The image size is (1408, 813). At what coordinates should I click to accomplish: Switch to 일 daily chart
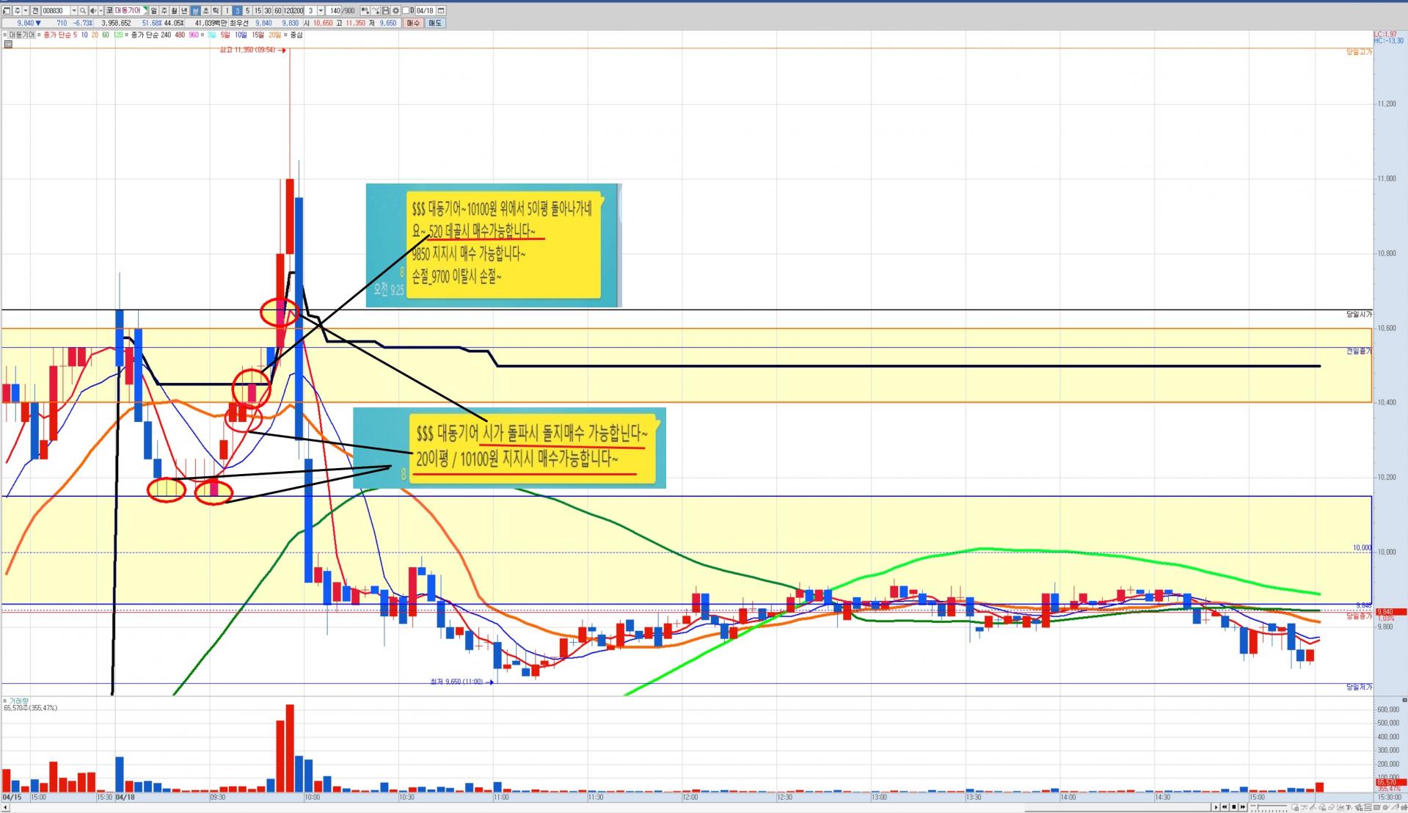coord(153,11)
